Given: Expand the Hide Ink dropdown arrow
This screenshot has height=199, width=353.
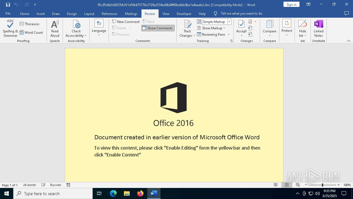Looking at the screenshot, I should pos(305,36).
